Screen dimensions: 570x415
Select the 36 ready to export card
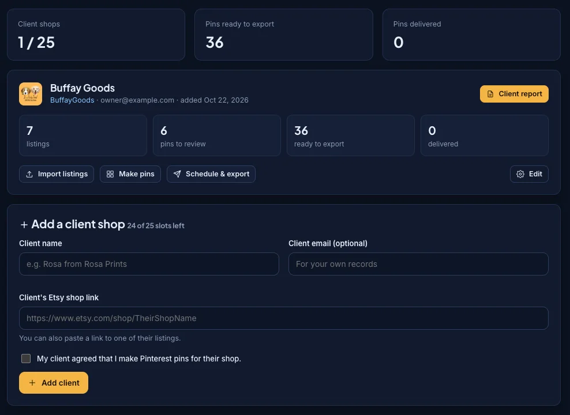click(x=350, y=135)
